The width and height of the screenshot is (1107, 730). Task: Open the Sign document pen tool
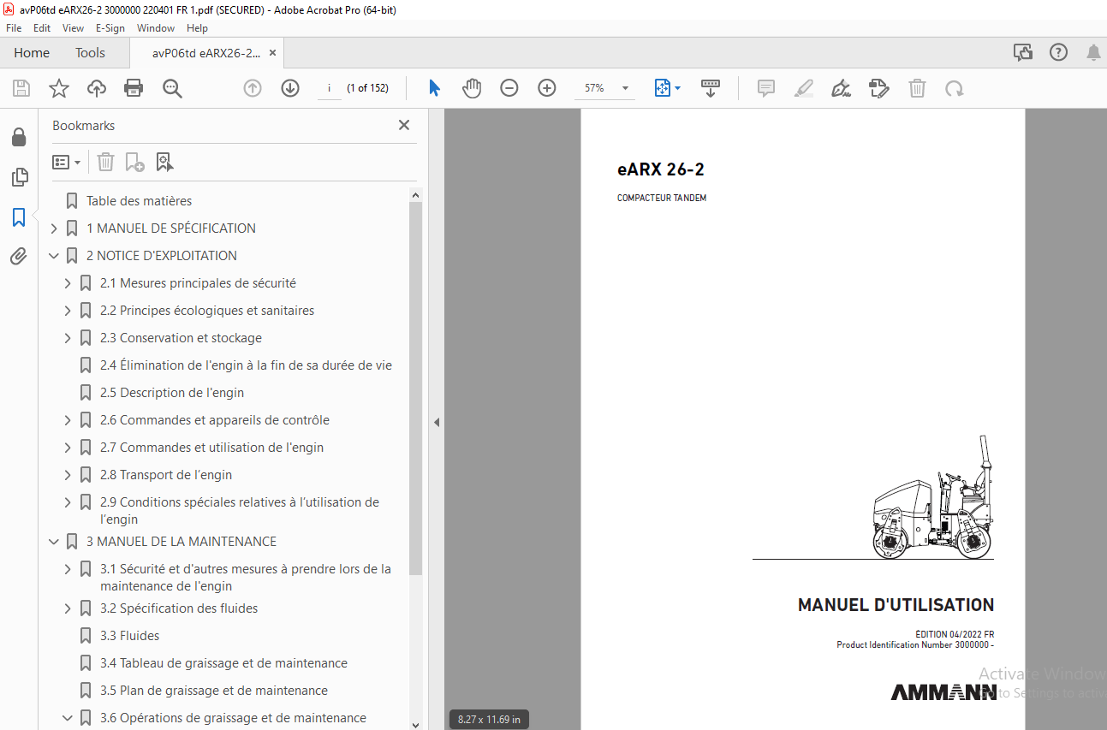point(841,88)
